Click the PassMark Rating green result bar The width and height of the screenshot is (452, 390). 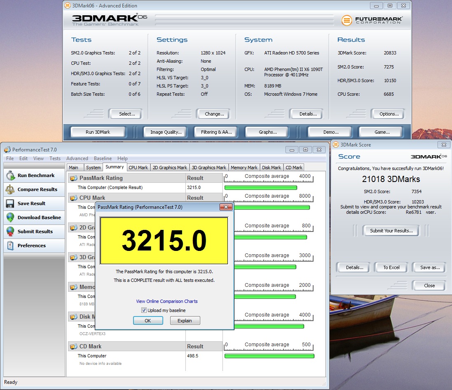coord(260,188)
